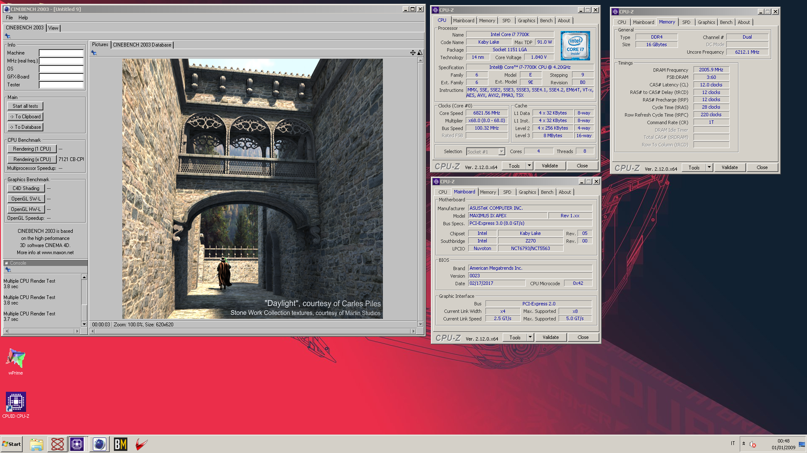Switch to CPU-Z chip icon in taskbar
The image size is (807, 453).
77,444
